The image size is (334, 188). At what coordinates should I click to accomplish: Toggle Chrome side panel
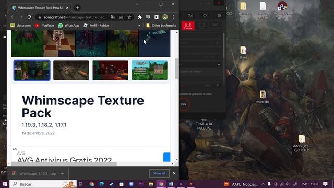pyautogui.click(x=157, y=17)
